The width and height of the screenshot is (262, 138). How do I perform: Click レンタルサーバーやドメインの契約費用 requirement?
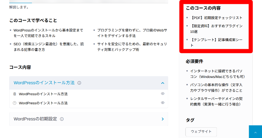pyautogui.click(x=216, y=102)
